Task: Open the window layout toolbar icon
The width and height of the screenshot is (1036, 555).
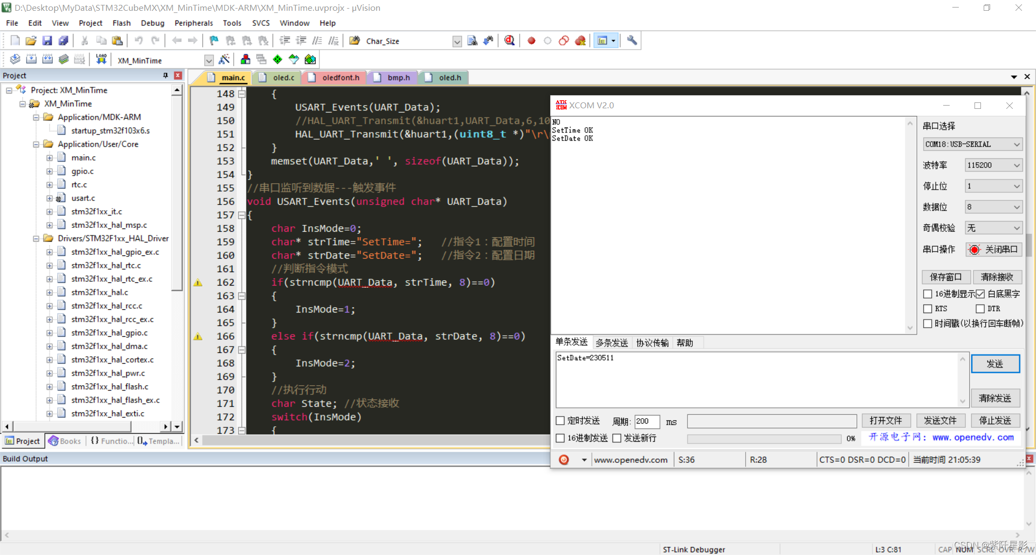Action: pos(605,41)
